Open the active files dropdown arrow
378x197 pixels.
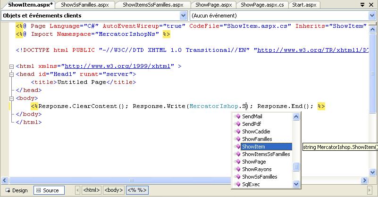[362, 5]
